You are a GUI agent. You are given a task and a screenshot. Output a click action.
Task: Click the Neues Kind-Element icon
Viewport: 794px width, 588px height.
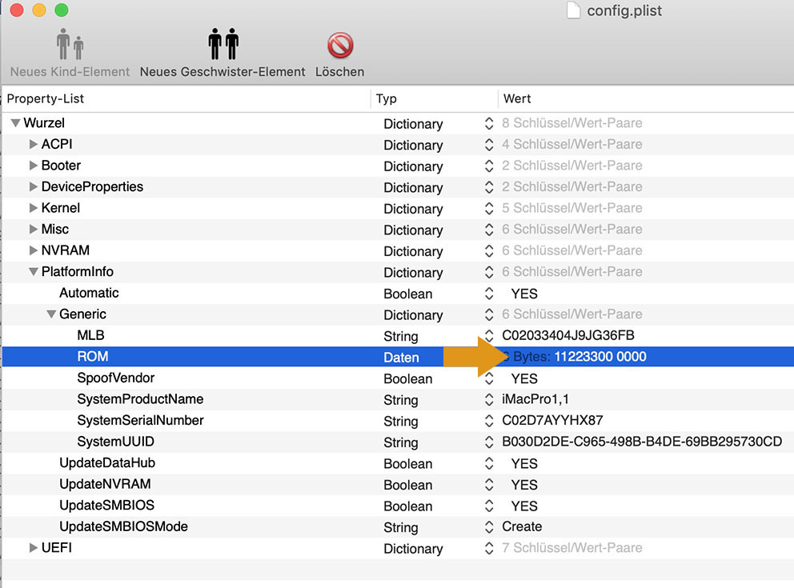(70, 45)
